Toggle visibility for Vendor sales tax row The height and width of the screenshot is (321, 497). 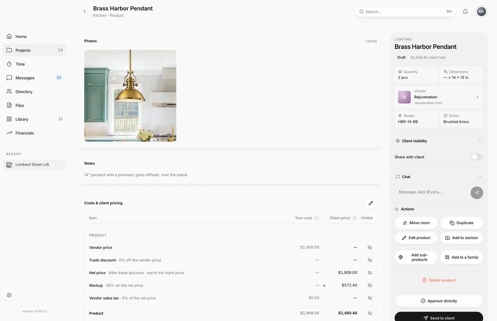[370, 298]
